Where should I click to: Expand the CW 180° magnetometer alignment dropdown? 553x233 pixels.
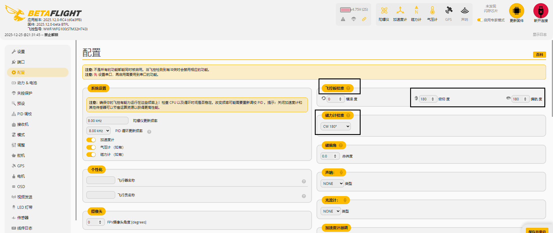tap(336, 126)
